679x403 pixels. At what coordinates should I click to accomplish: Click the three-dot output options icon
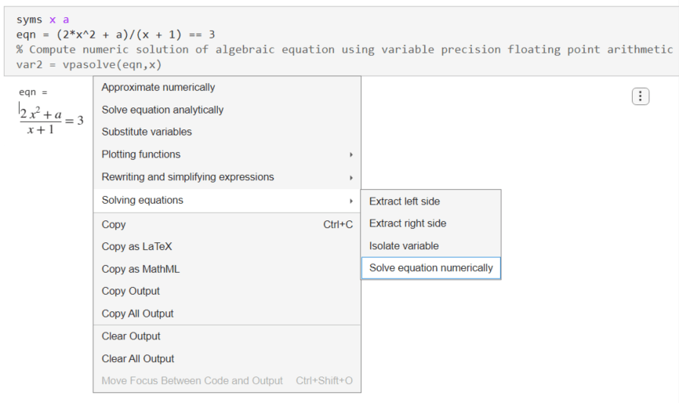coord(641,96)
